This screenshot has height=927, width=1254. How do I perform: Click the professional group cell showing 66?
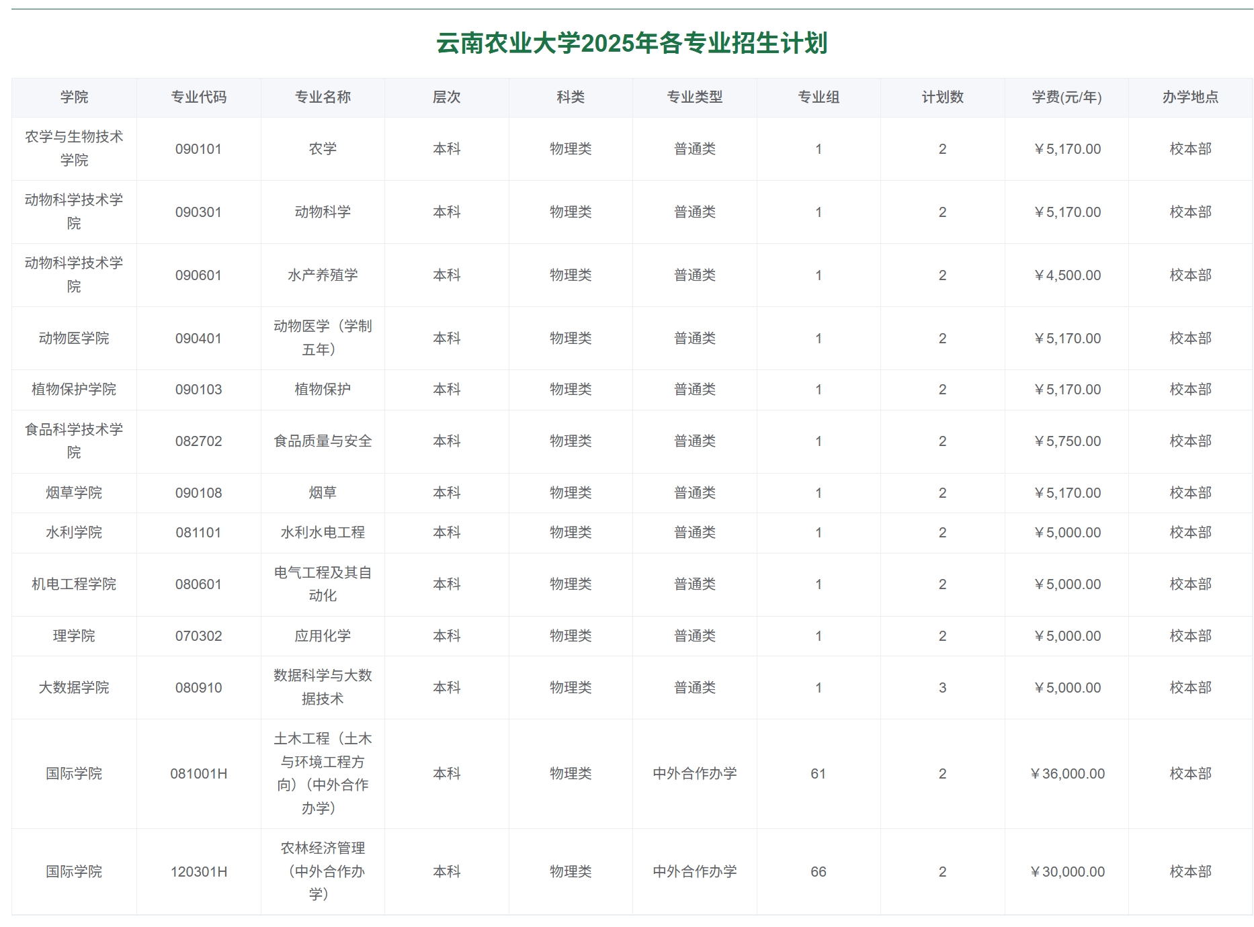(818, 871)
